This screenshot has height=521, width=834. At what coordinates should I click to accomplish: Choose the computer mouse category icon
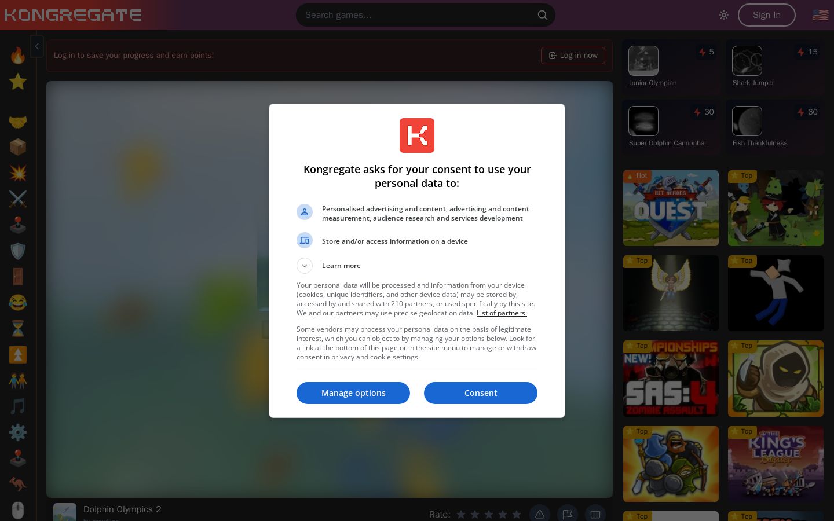[x=18, y=510]
